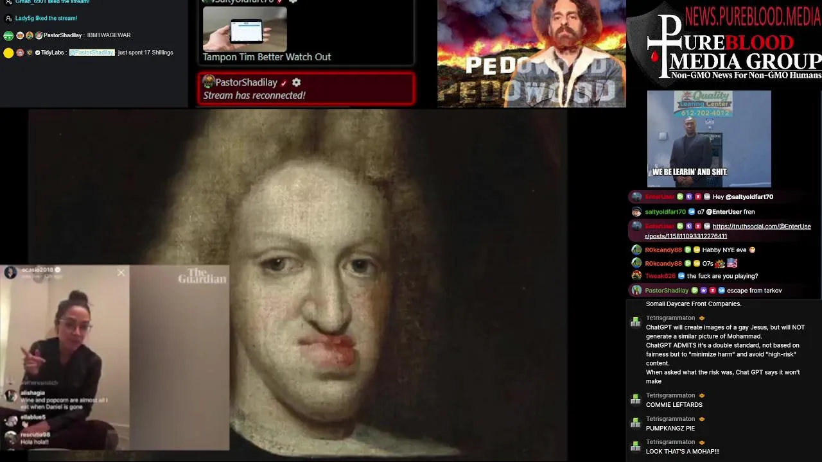This screenshot has width=822, height=462.
Task: Click Tweak626's avatar in the chat
Action: [636, 276]
